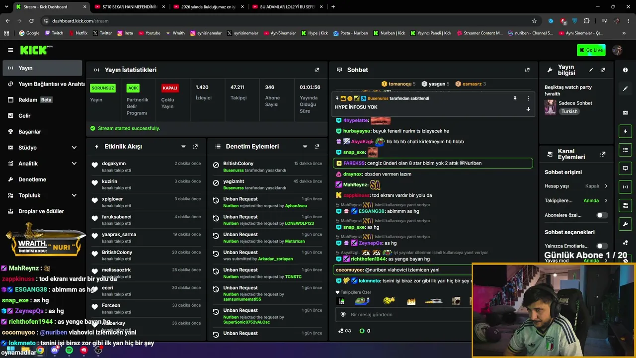The width and height of the screenshot is (636, 358).
Task: Open the Yayın sidebar item
Action: click(x=42, y=68)
